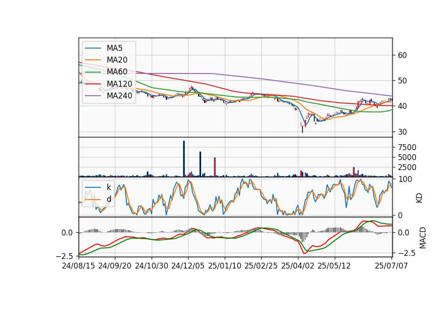
Task: Click the price axis value 40
Action: pos(402,106)
